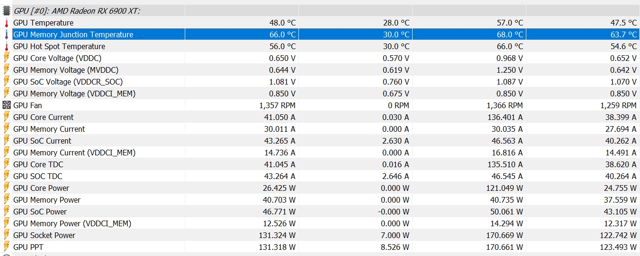Click lightning icon for GPU Memory Current (VDDCI_MEM)

[7, 153]
